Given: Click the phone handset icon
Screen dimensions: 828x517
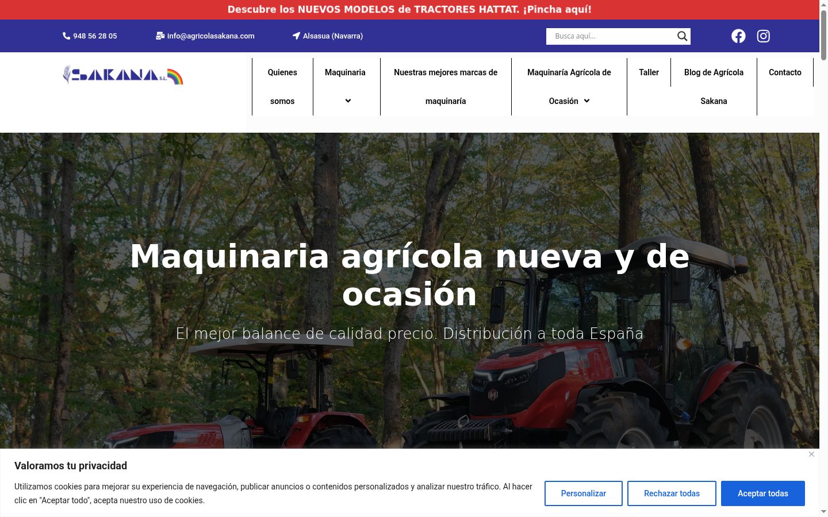Looking at the screenshot, I should pyautogui.click(x=66, y=36).
